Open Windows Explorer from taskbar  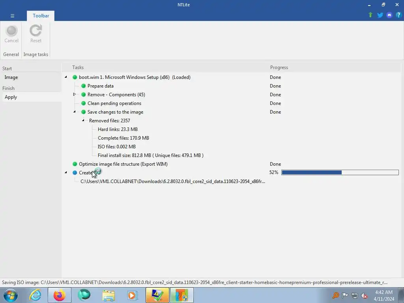click(x=108, y=295)
